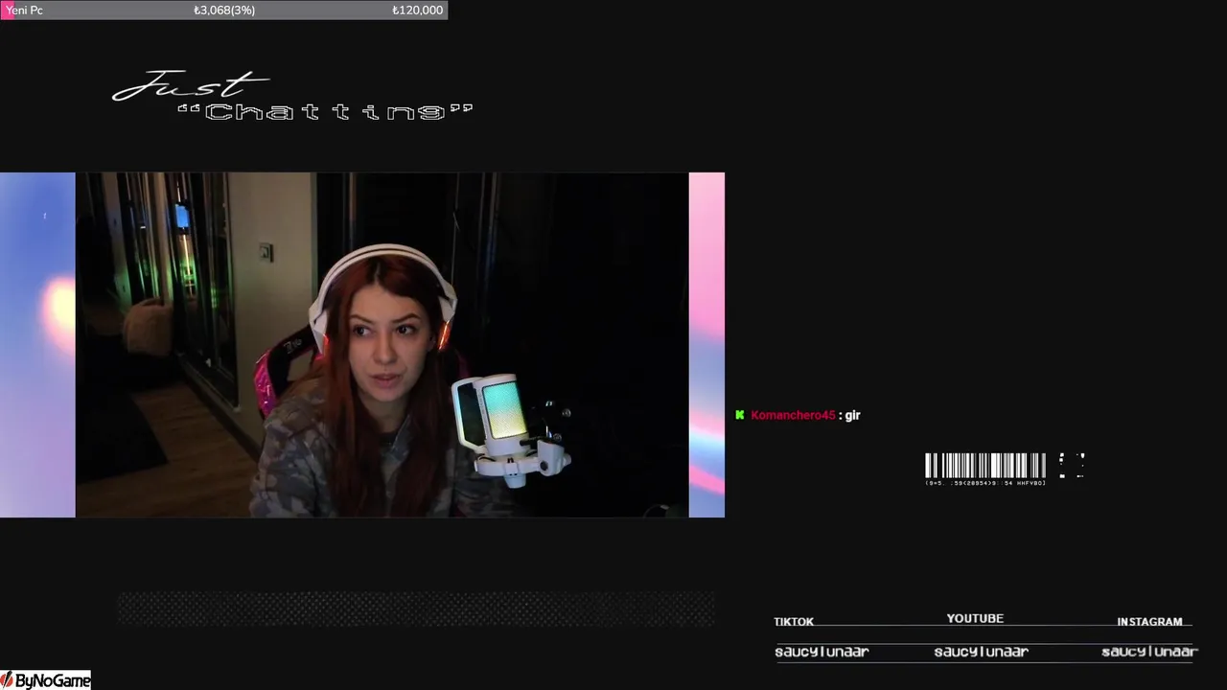Viewport: 1227px width, 690px height.
Task: Click the green moderator badge beside Komanchero45
Action: point(739,415)
